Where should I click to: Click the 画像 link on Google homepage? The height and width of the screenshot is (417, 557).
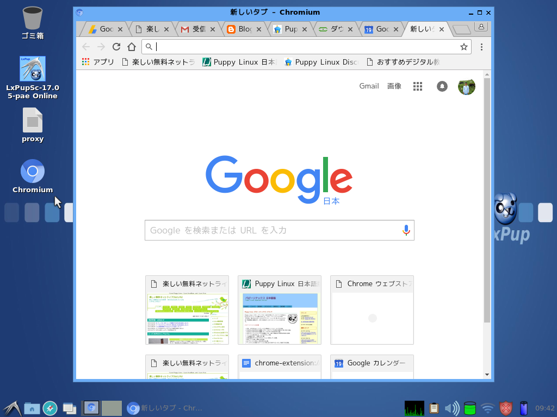(x=394, y=86)
